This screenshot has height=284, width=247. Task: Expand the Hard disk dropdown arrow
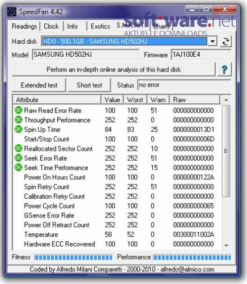pyautogui.click(x=212, y=41)
